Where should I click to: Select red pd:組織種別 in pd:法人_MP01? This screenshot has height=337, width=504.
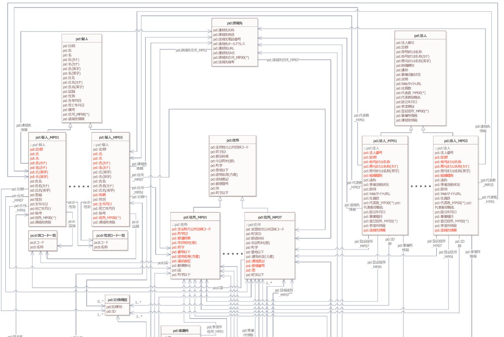(373, 176)
